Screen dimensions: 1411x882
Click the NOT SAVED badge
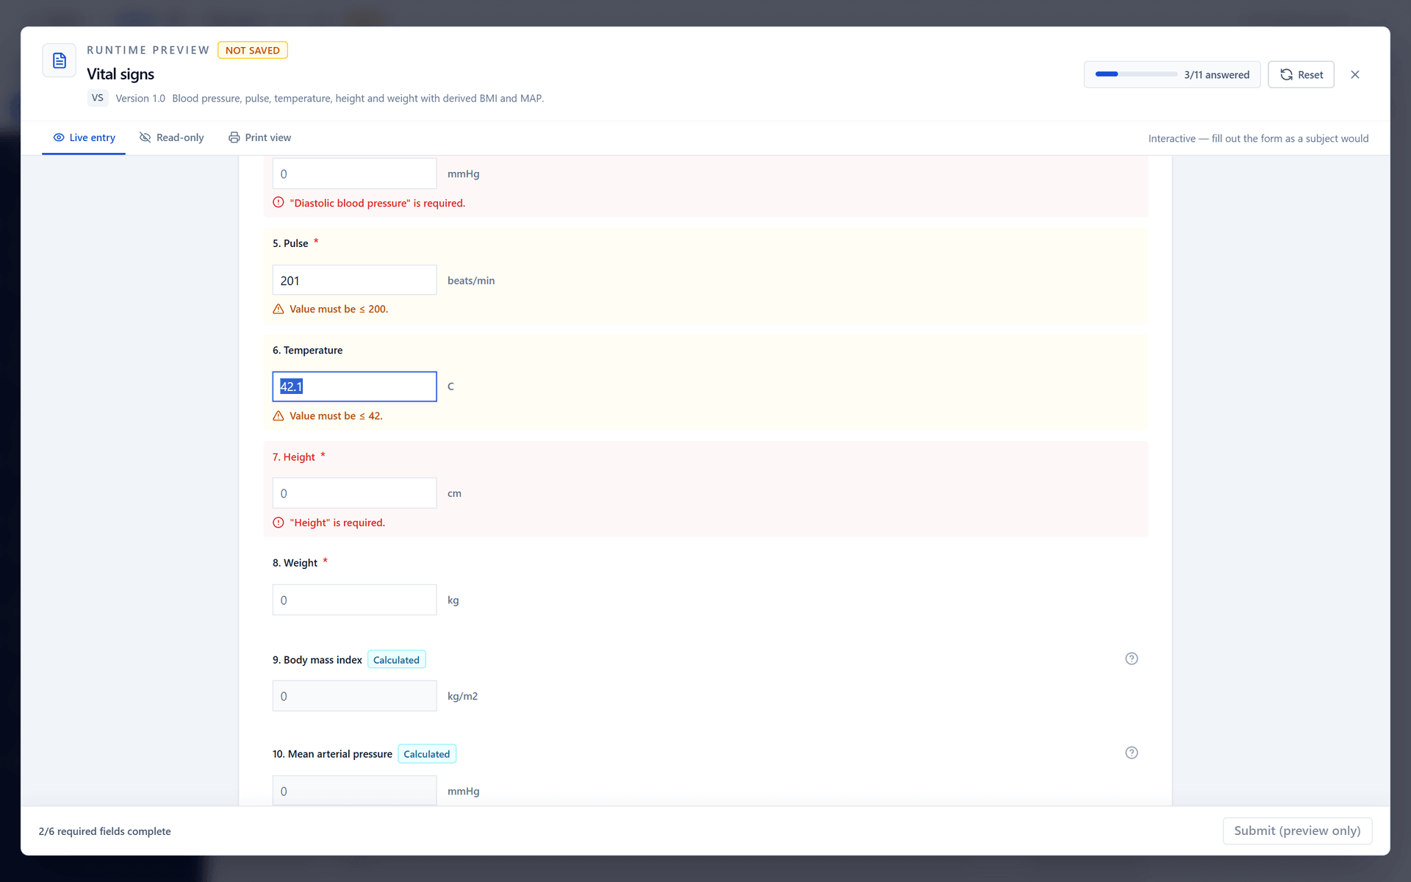[x=252, y=50]
